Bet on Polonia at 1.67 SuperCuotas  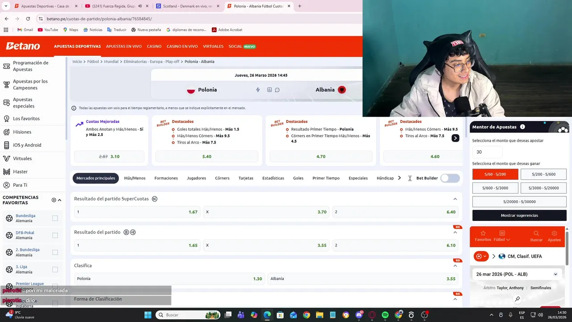pyautogui.click(x=137, y=212)
